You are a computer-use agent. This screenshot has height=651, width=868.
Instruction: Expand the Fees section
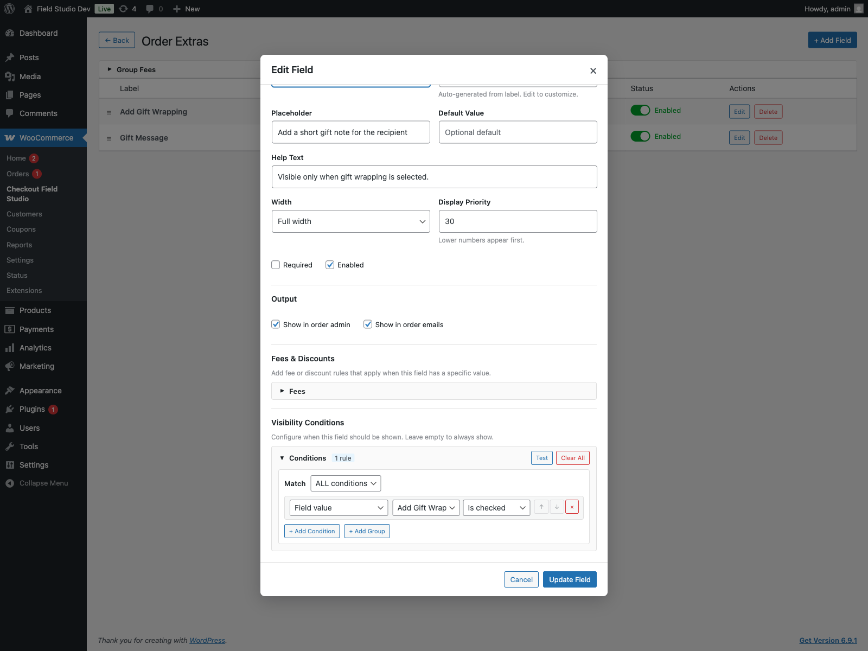pos(297,391)
